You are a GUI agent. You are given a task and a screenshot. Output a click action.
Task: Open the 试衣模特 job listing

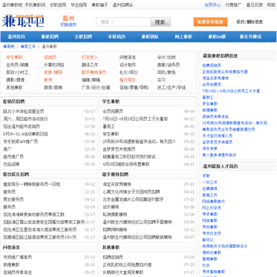tap(111, 207)
